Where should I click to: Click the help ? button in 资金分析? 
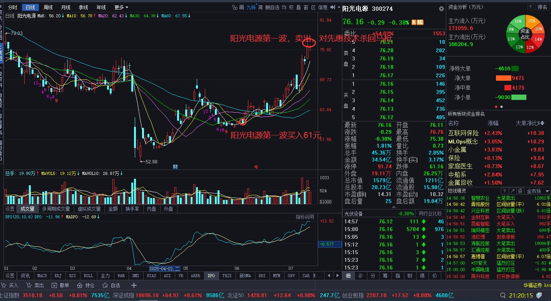click(x=530, y=7)
